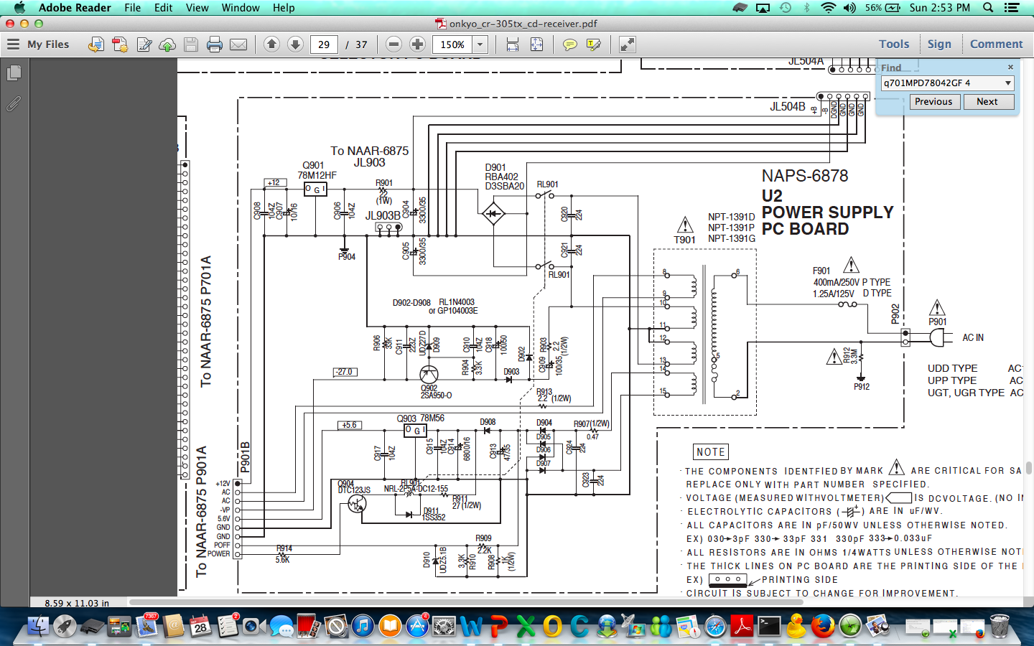Click the AirPlay display menu icon
The width and height of the screenshot is (1034, 646).
(x=763, y=8)
